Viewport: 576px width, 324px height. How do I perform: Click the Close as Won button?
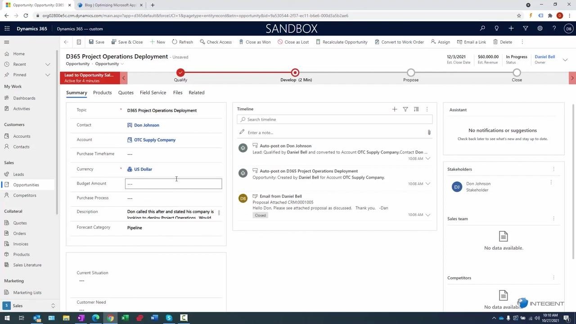click(x=254, y=42)
